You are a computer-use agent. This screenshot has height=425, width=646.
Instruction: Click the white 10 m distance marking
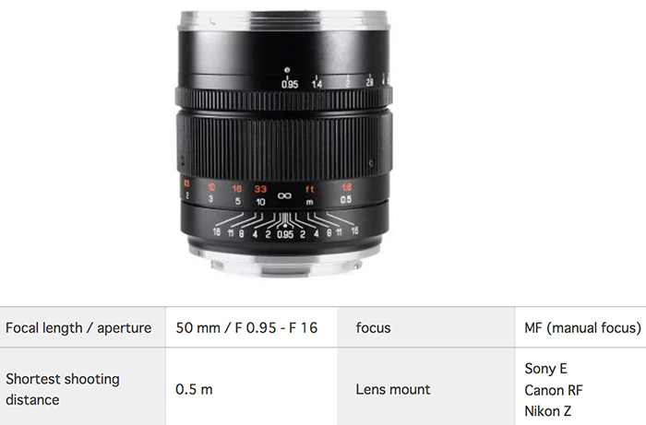(x=260, y=202)
